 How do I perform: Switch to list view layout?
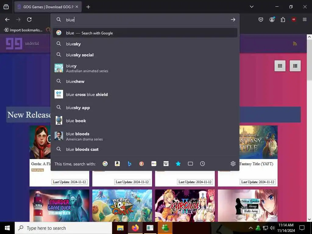tap(295, 66)
